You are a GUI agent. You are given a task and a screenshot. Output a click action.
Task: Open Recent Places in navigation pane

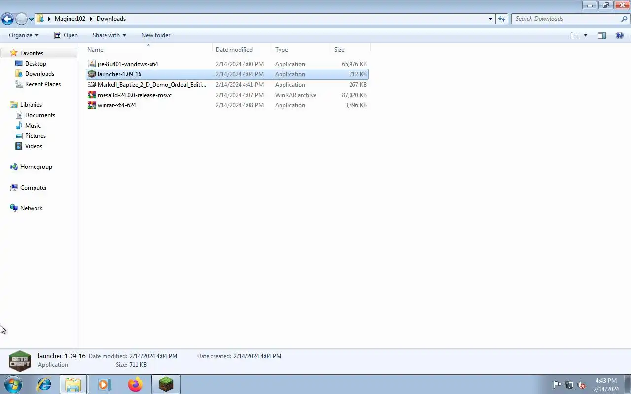43,84
